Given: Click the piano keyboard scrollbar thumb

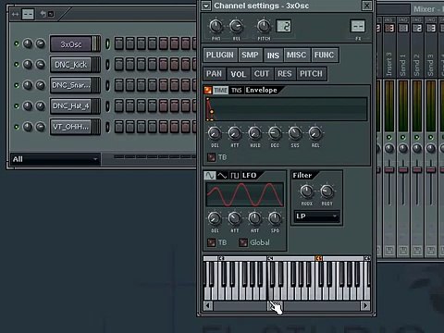Looking at the screenshot, I should [x=276, y=305].
